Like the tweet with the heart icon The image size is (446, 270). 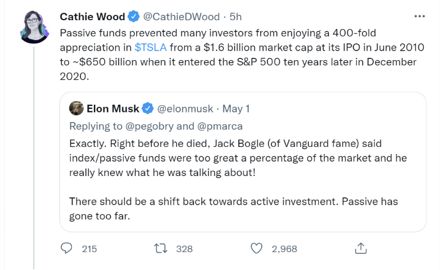(256, 249)
